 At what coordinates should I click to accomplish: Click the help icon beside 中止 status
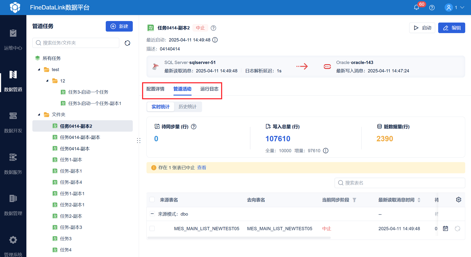coord(214,28)
